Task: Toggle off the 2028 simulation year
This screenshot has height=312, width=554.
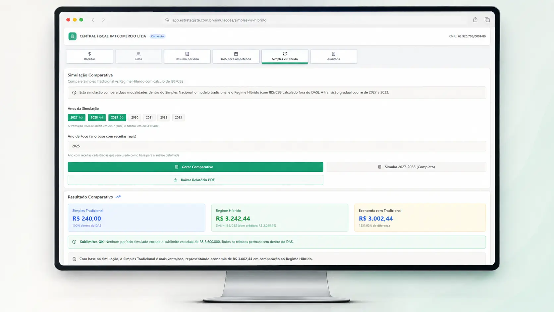Action: [97, 117]
